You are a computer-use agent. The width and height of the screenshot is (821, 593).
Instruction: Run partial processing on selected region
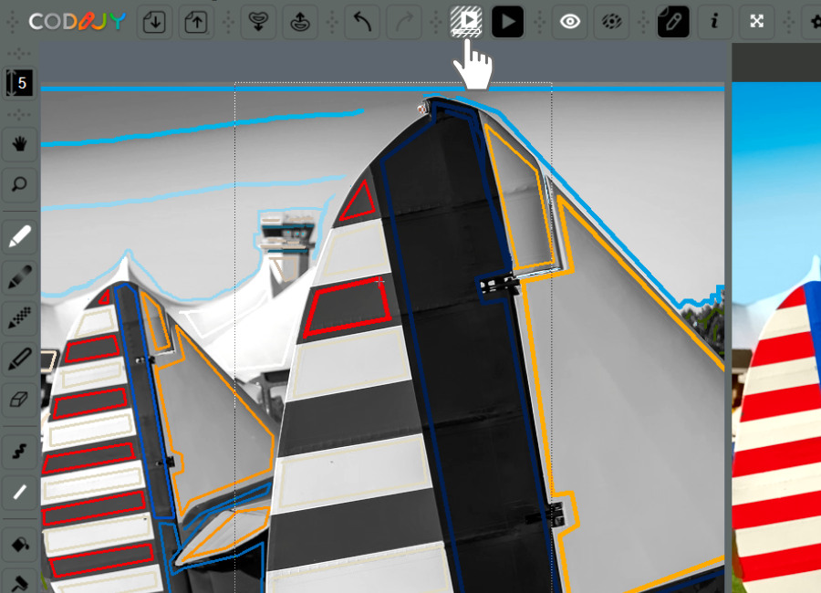(467, 21)
